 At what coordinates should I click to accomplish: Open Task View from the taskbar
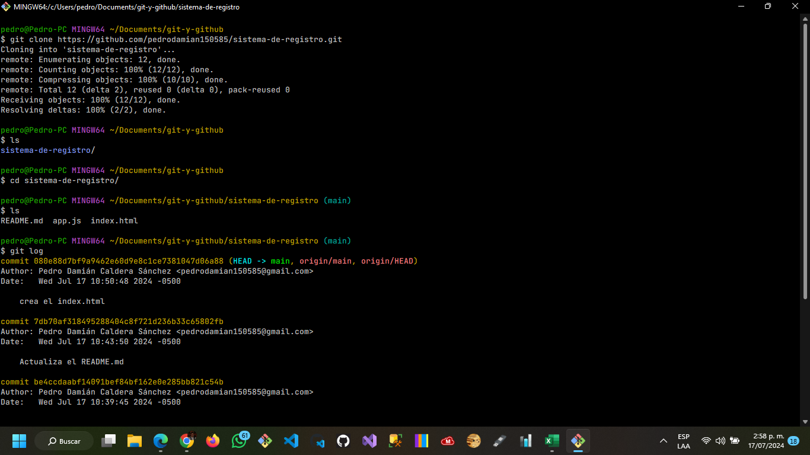tap(109, 441)
